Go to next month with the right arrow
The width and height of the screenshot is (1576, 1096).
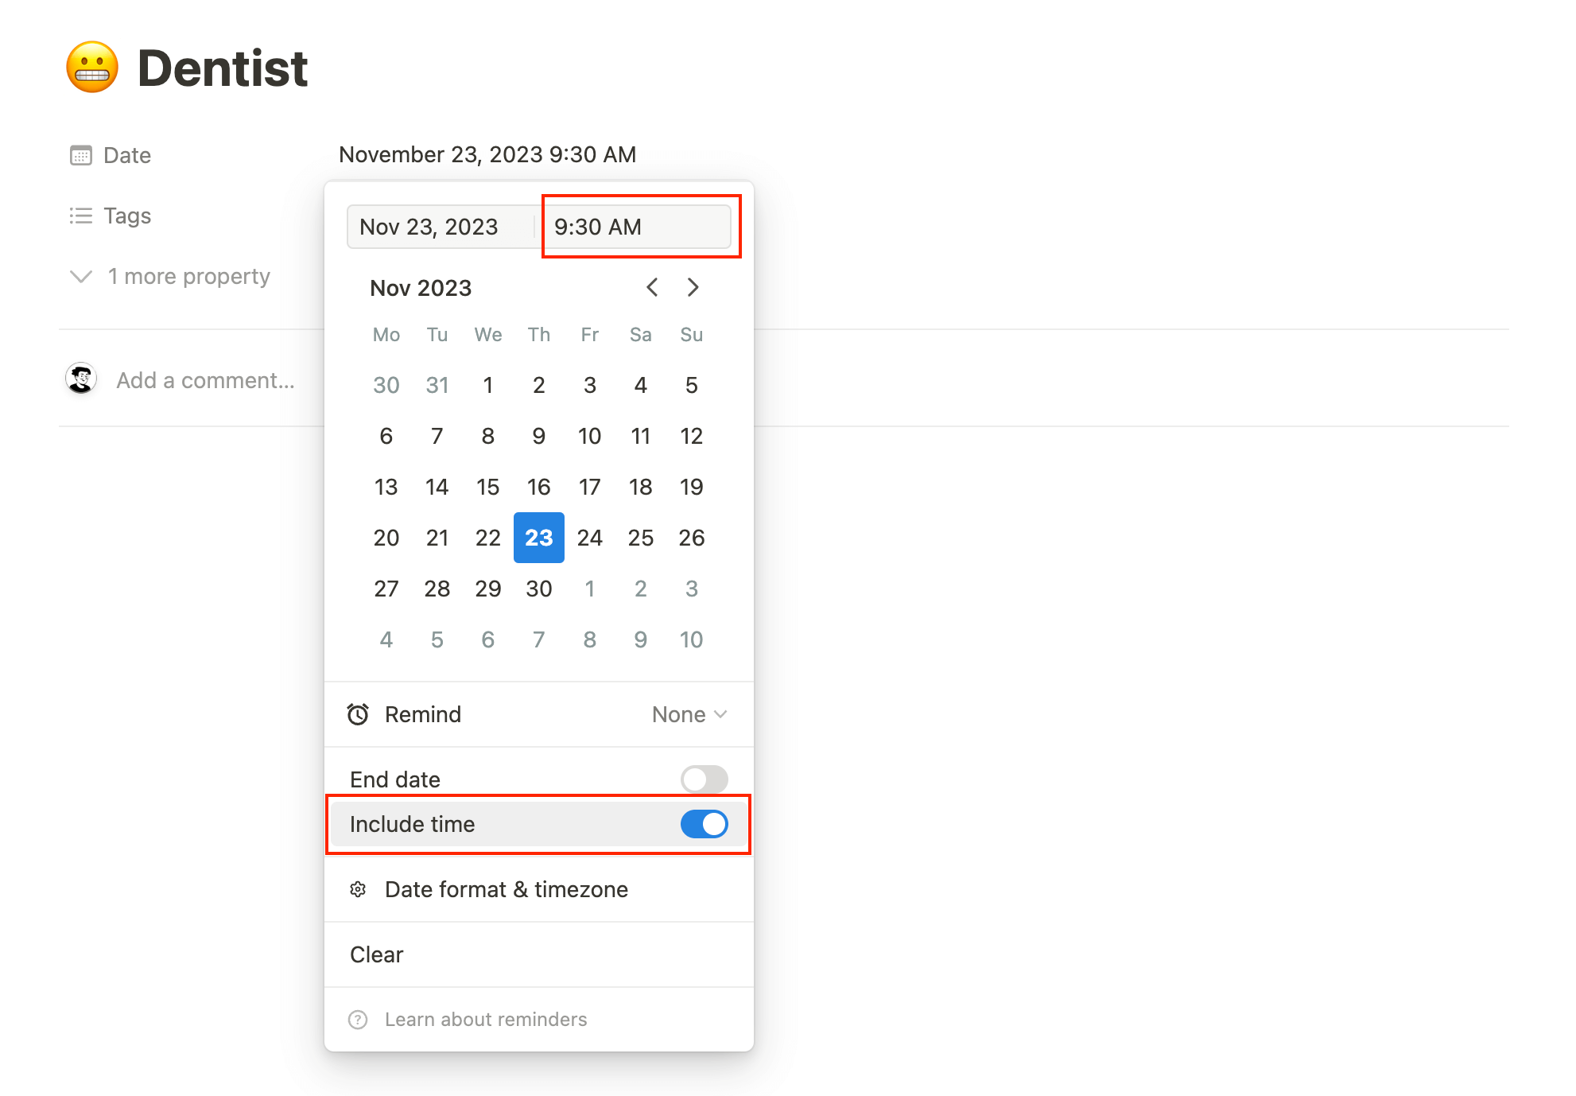click(693, 288)
